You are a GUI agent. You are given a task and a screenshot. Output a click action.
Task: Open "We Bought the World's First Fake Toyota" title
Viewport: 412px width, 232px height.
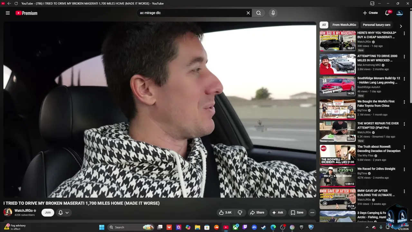[x=376, y=103]
